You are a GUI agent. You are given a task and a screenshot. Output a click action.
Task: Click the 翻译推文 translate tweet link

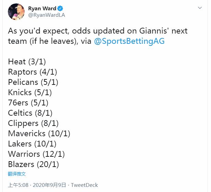click(x=17, y=174)
